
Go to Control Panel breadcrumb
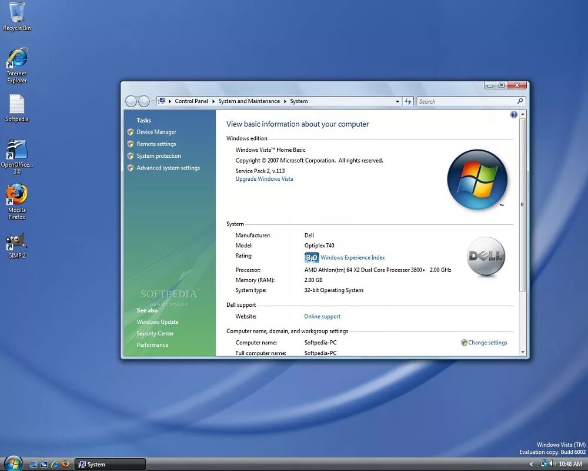[191, 101]
